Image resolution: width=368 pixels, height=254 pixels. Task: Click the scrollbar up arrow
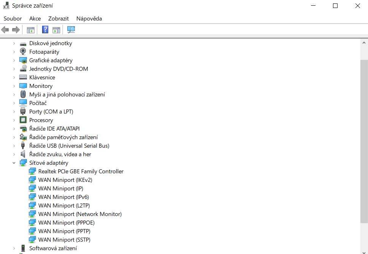tap(364, 43)
